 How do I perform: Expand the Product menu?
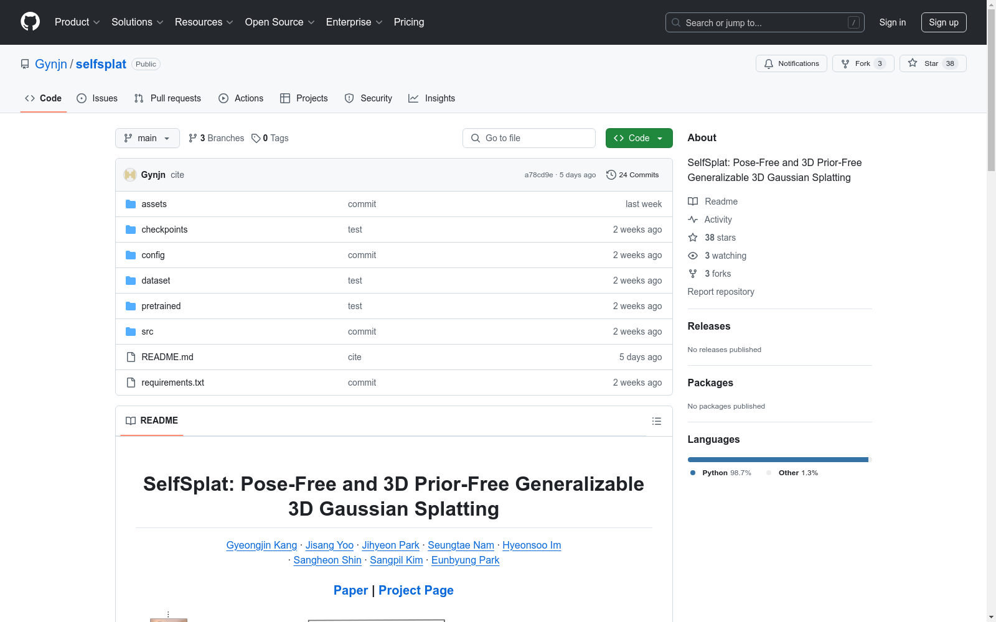click(77, 22)
